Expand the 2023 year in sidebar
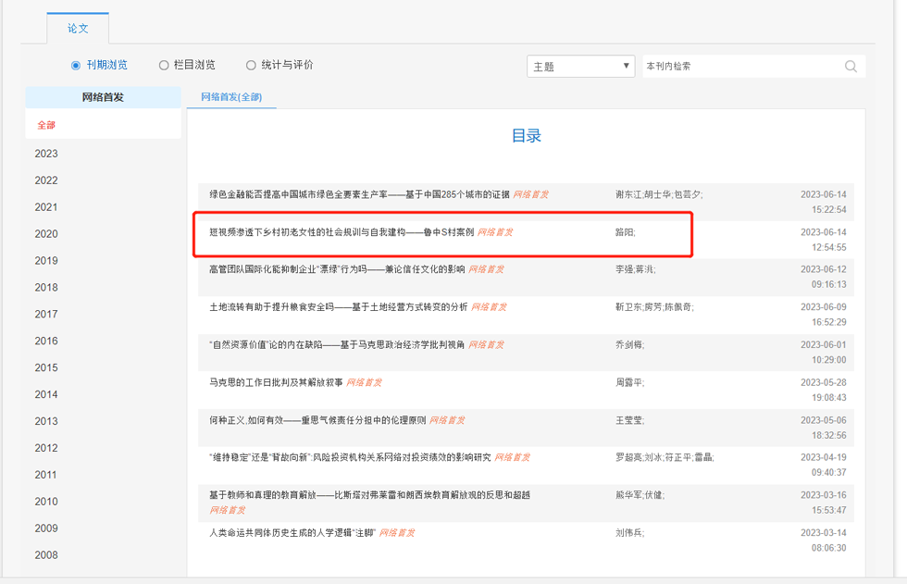Screen dimensions: 907x584 [x=46, y=154]
